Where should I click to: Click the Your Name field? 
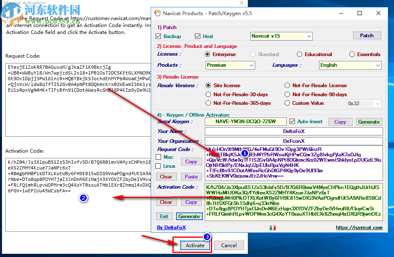[294, 131]
